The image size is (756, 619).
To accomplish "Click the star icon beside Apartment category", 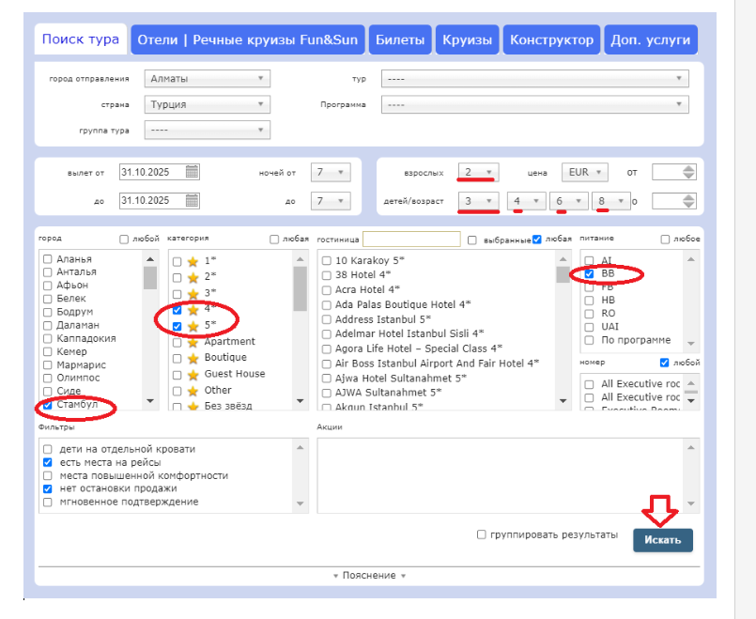I will click(193, 342).
